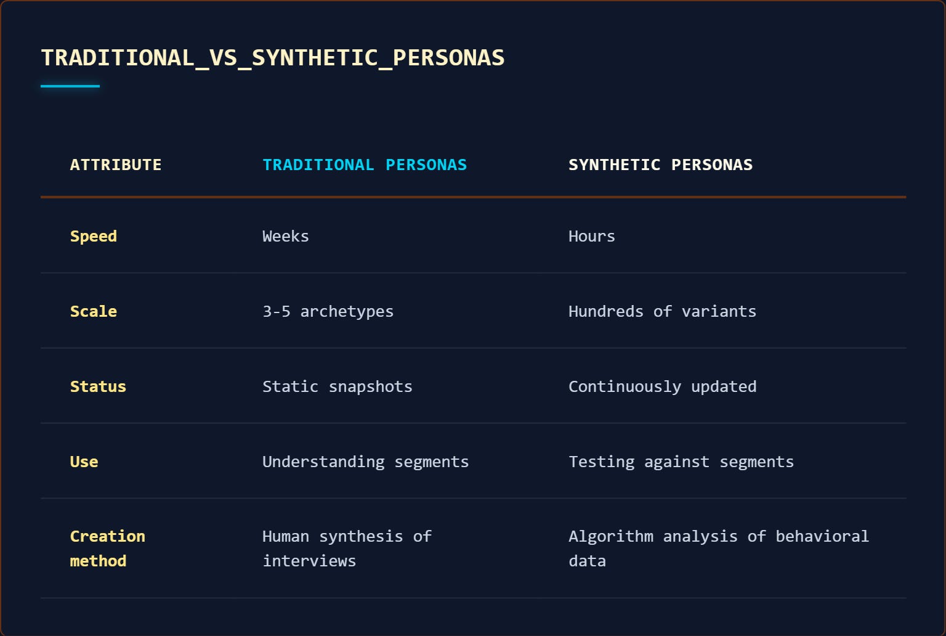The image size is (946, 636).
Task: Click the Understanding segments cell
Action: pyautogui.click(x=366, y=462)
